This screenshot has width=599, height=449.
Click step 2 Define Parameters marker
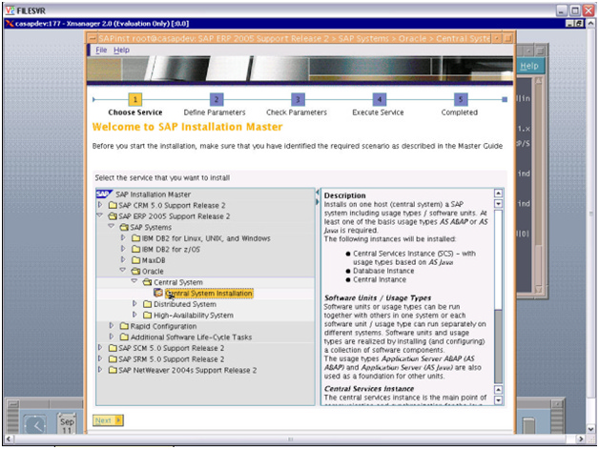coord(216,99)
